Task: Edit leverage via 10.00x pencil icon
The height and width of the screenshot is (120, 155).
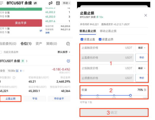Action: (x=17, y=71)
